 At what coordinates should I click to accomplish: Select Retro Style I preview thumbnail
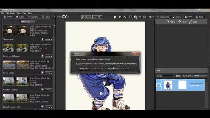coord(16,65)
